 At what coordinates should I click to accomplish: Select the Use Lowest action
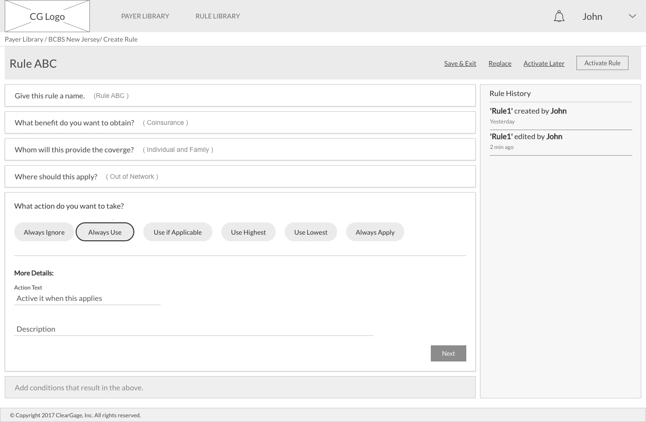pos(311,232)
